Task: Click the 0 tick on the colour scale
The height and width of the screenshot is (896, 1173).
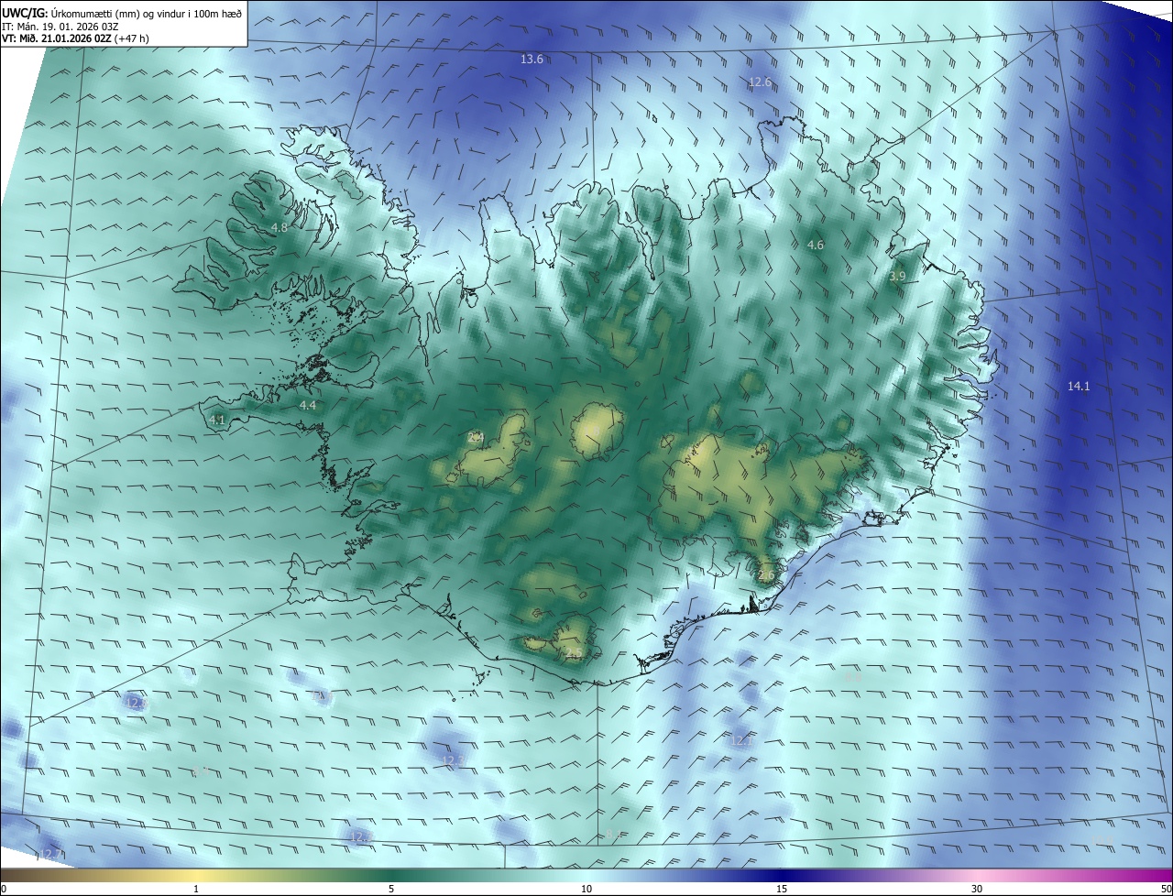Action: pos(4,890)
